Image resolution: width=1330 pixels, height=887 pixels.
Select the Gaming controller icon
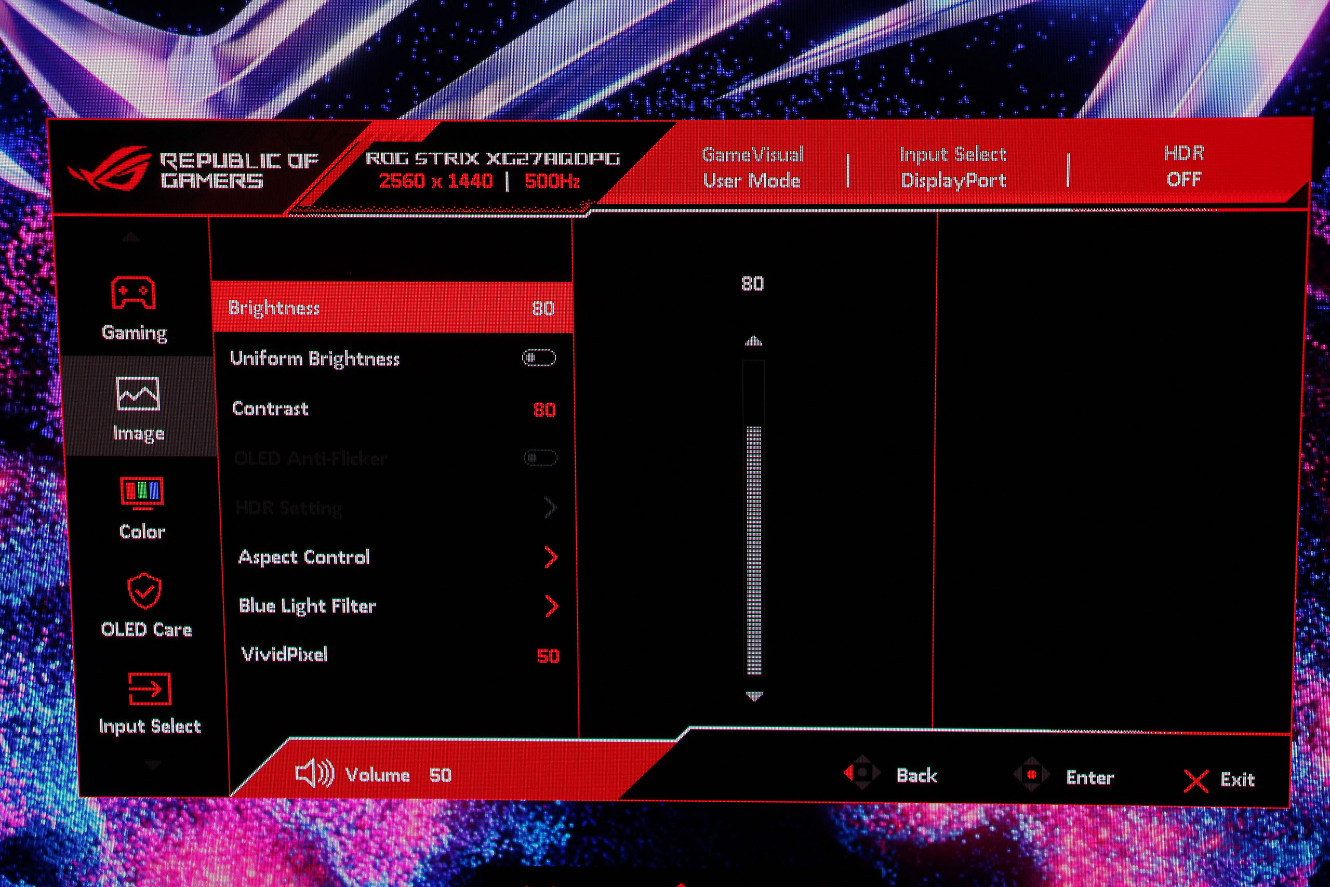[133, 293]
